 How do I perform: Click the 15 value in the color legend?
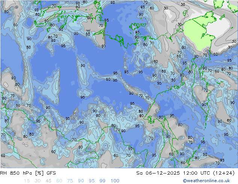point(27,181)
